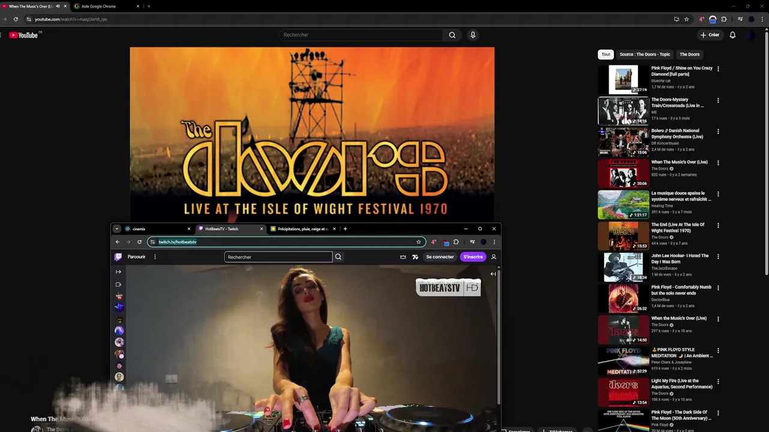
Task: Click the YouTube search magnifier button
Action: point(452,35)
